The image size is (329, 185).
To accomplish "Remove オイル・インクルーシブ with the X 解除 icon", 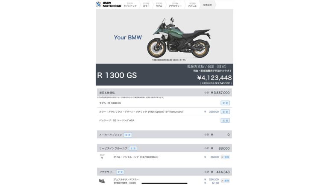I will click(x=225, y=157).
